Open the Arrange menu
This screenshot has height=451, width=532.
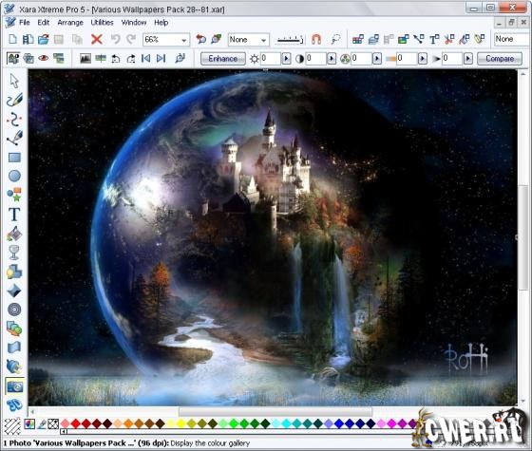pyautogui.click(x=70, y=23)
